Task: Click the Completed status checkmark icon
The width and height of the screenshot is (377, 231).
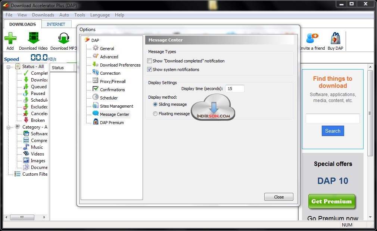Action: 26,73
